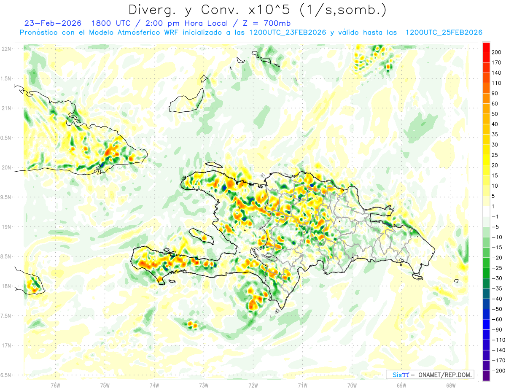This screenshot has width=506, height=391.
Task: Select the colorbar swatch between 90 and 110
Action: pyautogui.click(x=486, y=88)
